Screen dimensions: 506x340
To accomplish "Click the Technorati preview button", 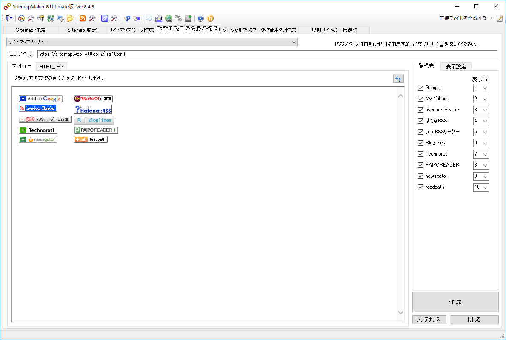I will [x=38, y=130].
